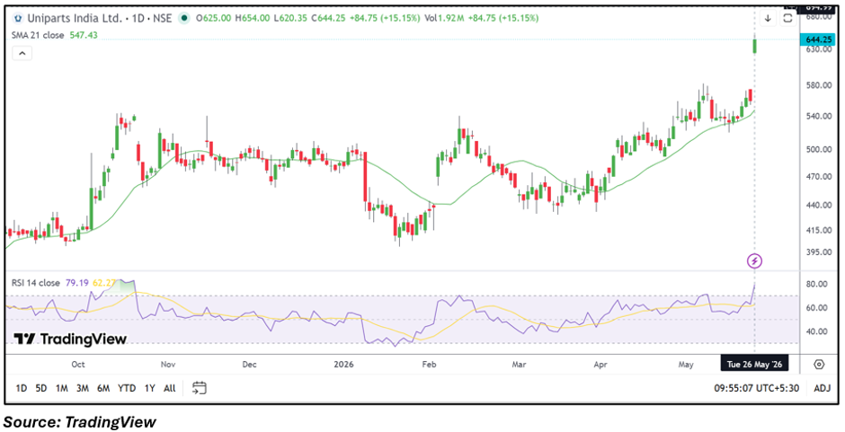This screenshot has height=432, width=845.
Task: Click the purple lightning event marker
Action: coord(755,261)
